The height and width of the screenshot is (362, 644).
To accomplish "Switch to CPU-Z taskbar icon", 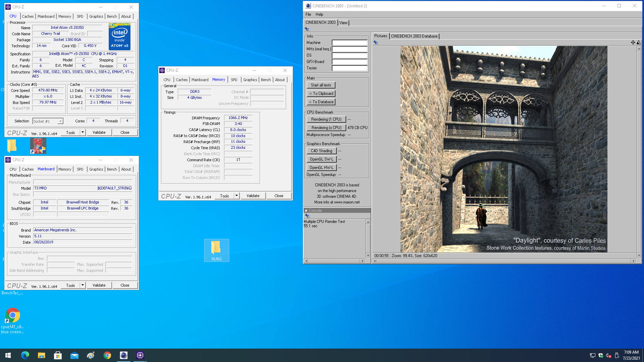I will [x=140, y=355].
